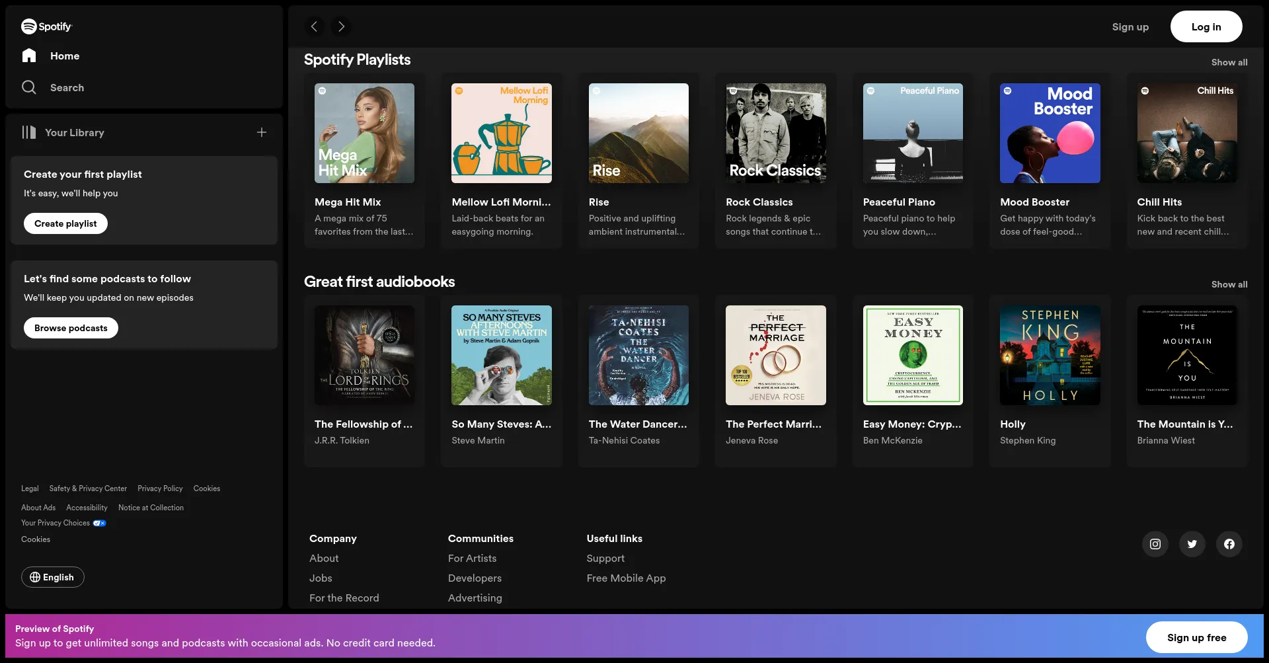1269x663 pixels.
Task: Click the Stephen King author text
Action: point(1028,440)
